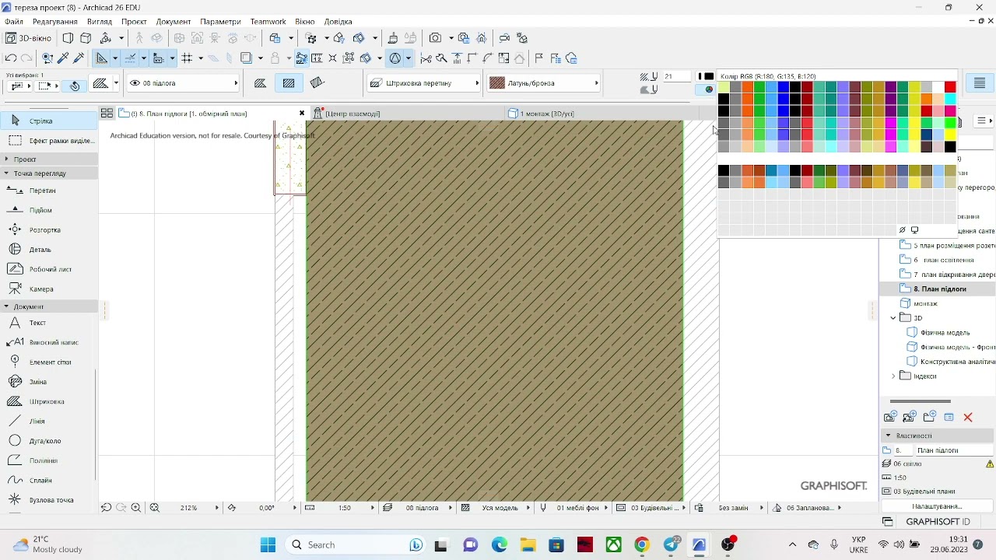996x560 pixels.
Task: Collapse the Документ toolbox group
Action: (x=6, y=306)
